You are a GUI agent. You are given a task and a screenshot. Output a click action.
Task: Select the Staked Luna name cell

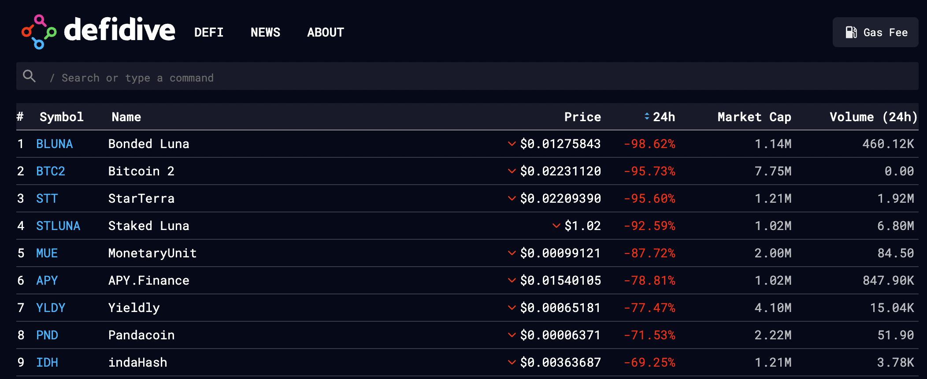tap(149, 226)
